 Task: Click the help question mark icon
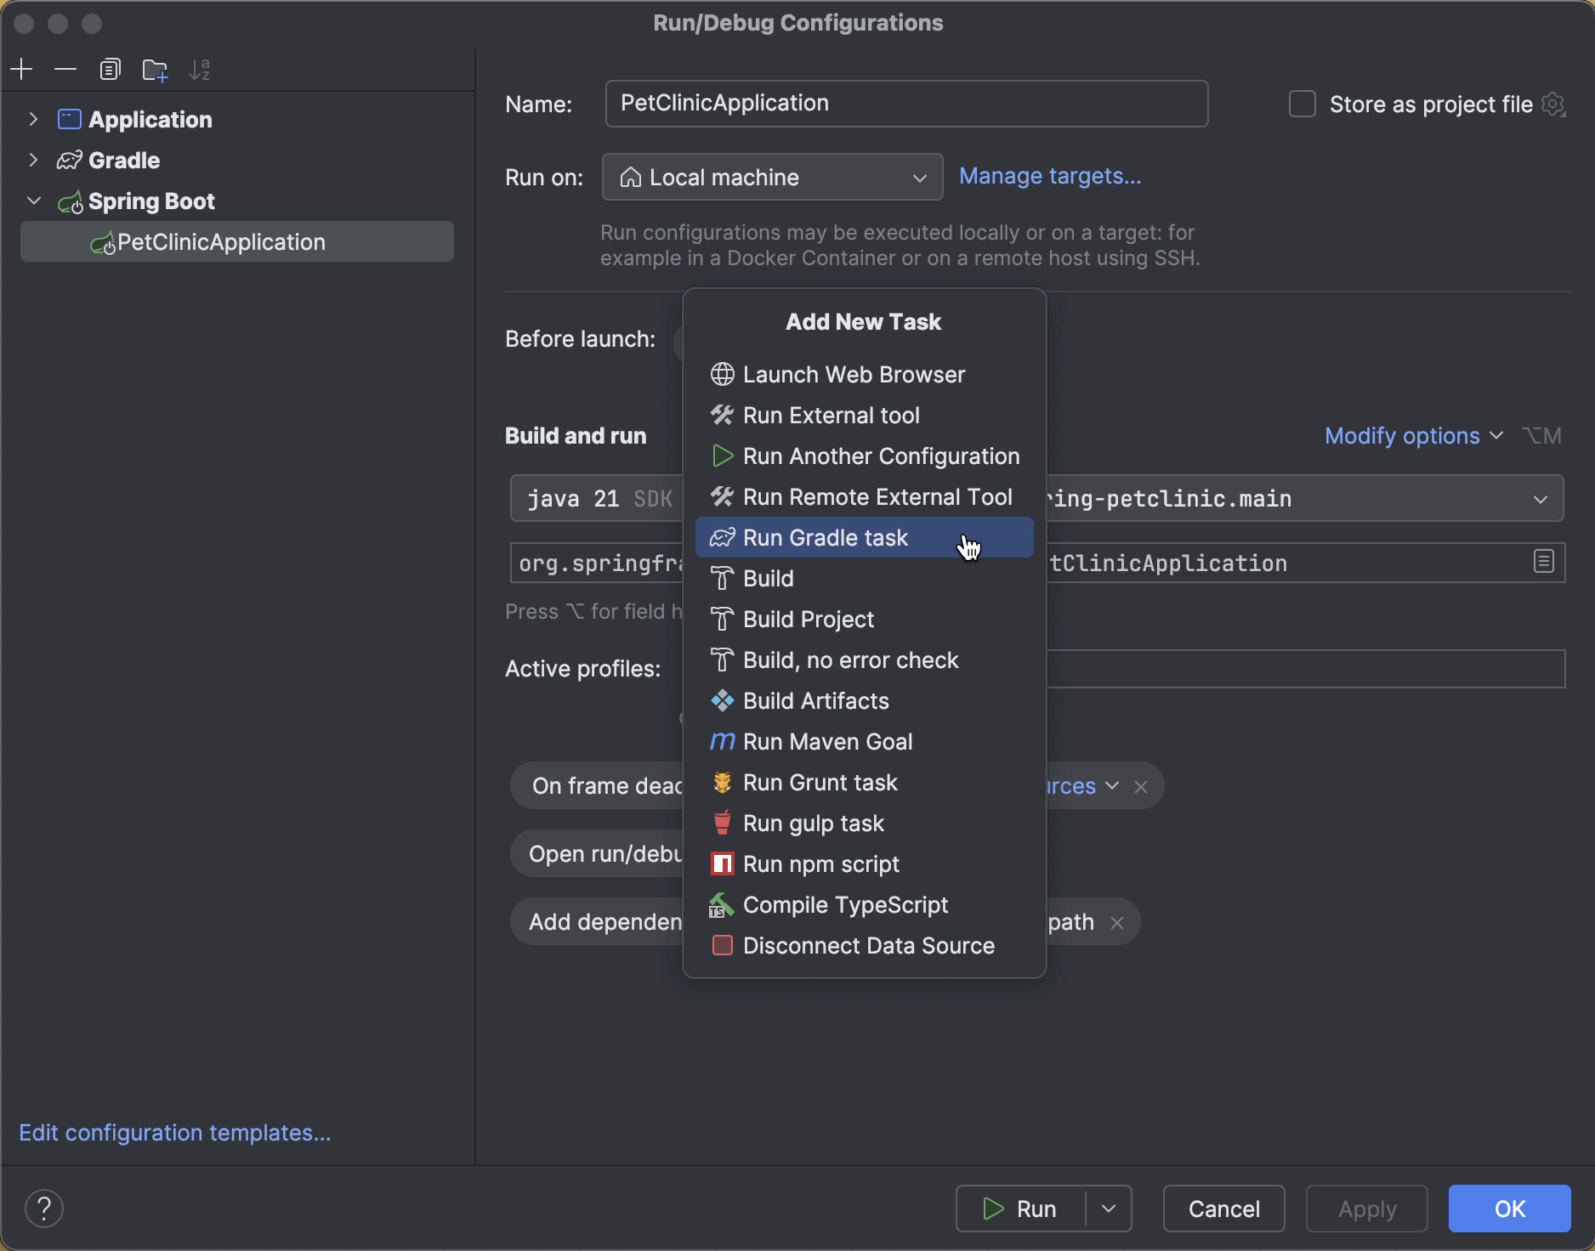pos(44,1209)
